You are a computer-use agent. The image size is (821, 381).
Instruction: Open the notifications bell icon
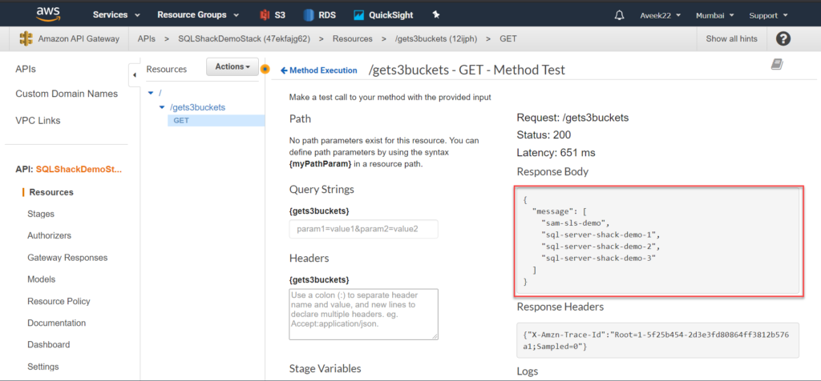click(x=618, y=15)
